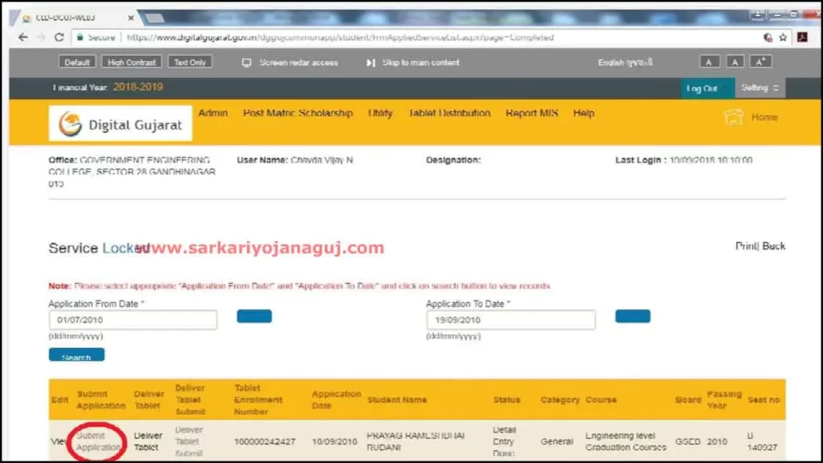Expand the Setting dropdown
Viewport: 823px width, 463px height.
coord(759,87)
